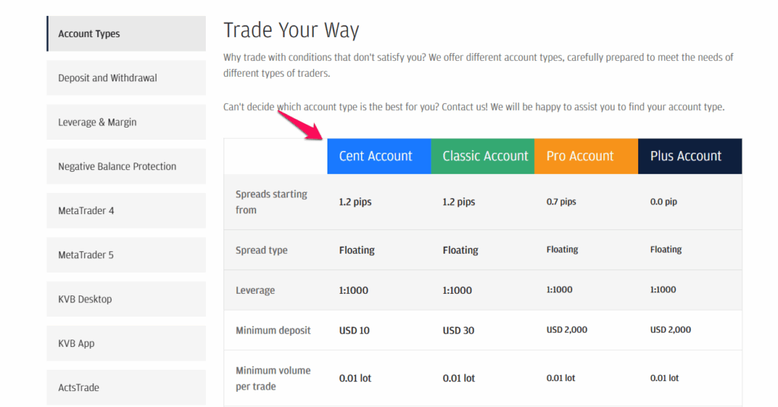Open the KVB App sidebar item
The width and height of the screenshot is (778, 407).
click(x=126, y=343)
